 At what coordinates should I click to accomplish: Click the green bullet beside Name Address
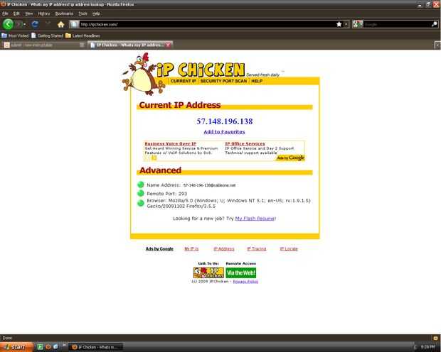pos(141,185)
